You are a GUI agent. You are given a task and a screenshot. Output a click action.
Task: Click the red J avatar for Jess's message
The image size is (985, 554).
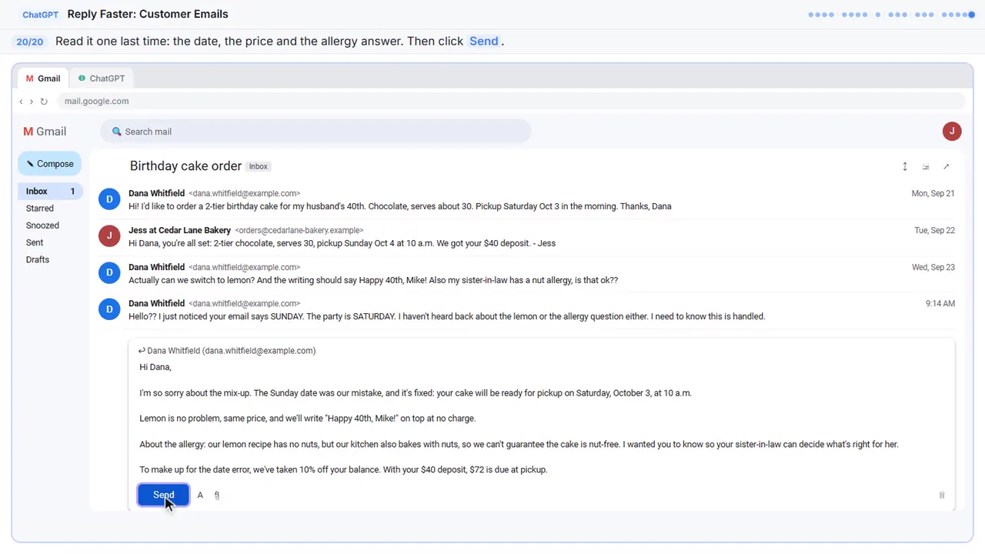coord(109,236)
